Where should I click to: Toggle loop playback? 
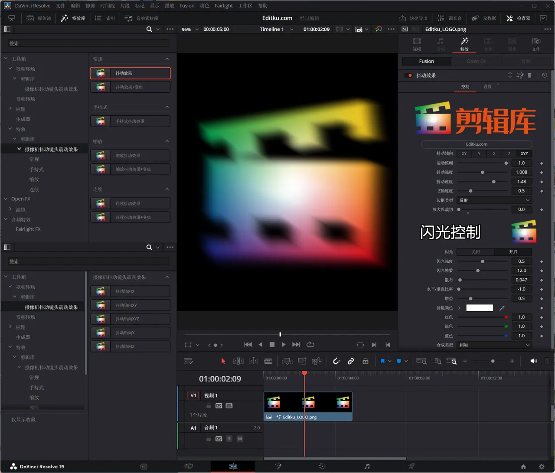point(310,345)
